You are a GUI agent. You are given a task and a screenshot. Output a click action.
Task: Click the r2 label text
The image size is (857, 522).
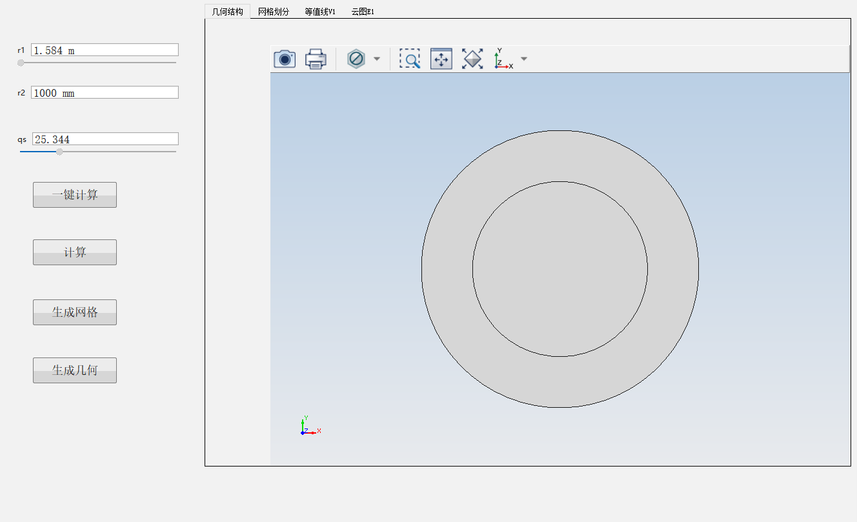(21, 92)
